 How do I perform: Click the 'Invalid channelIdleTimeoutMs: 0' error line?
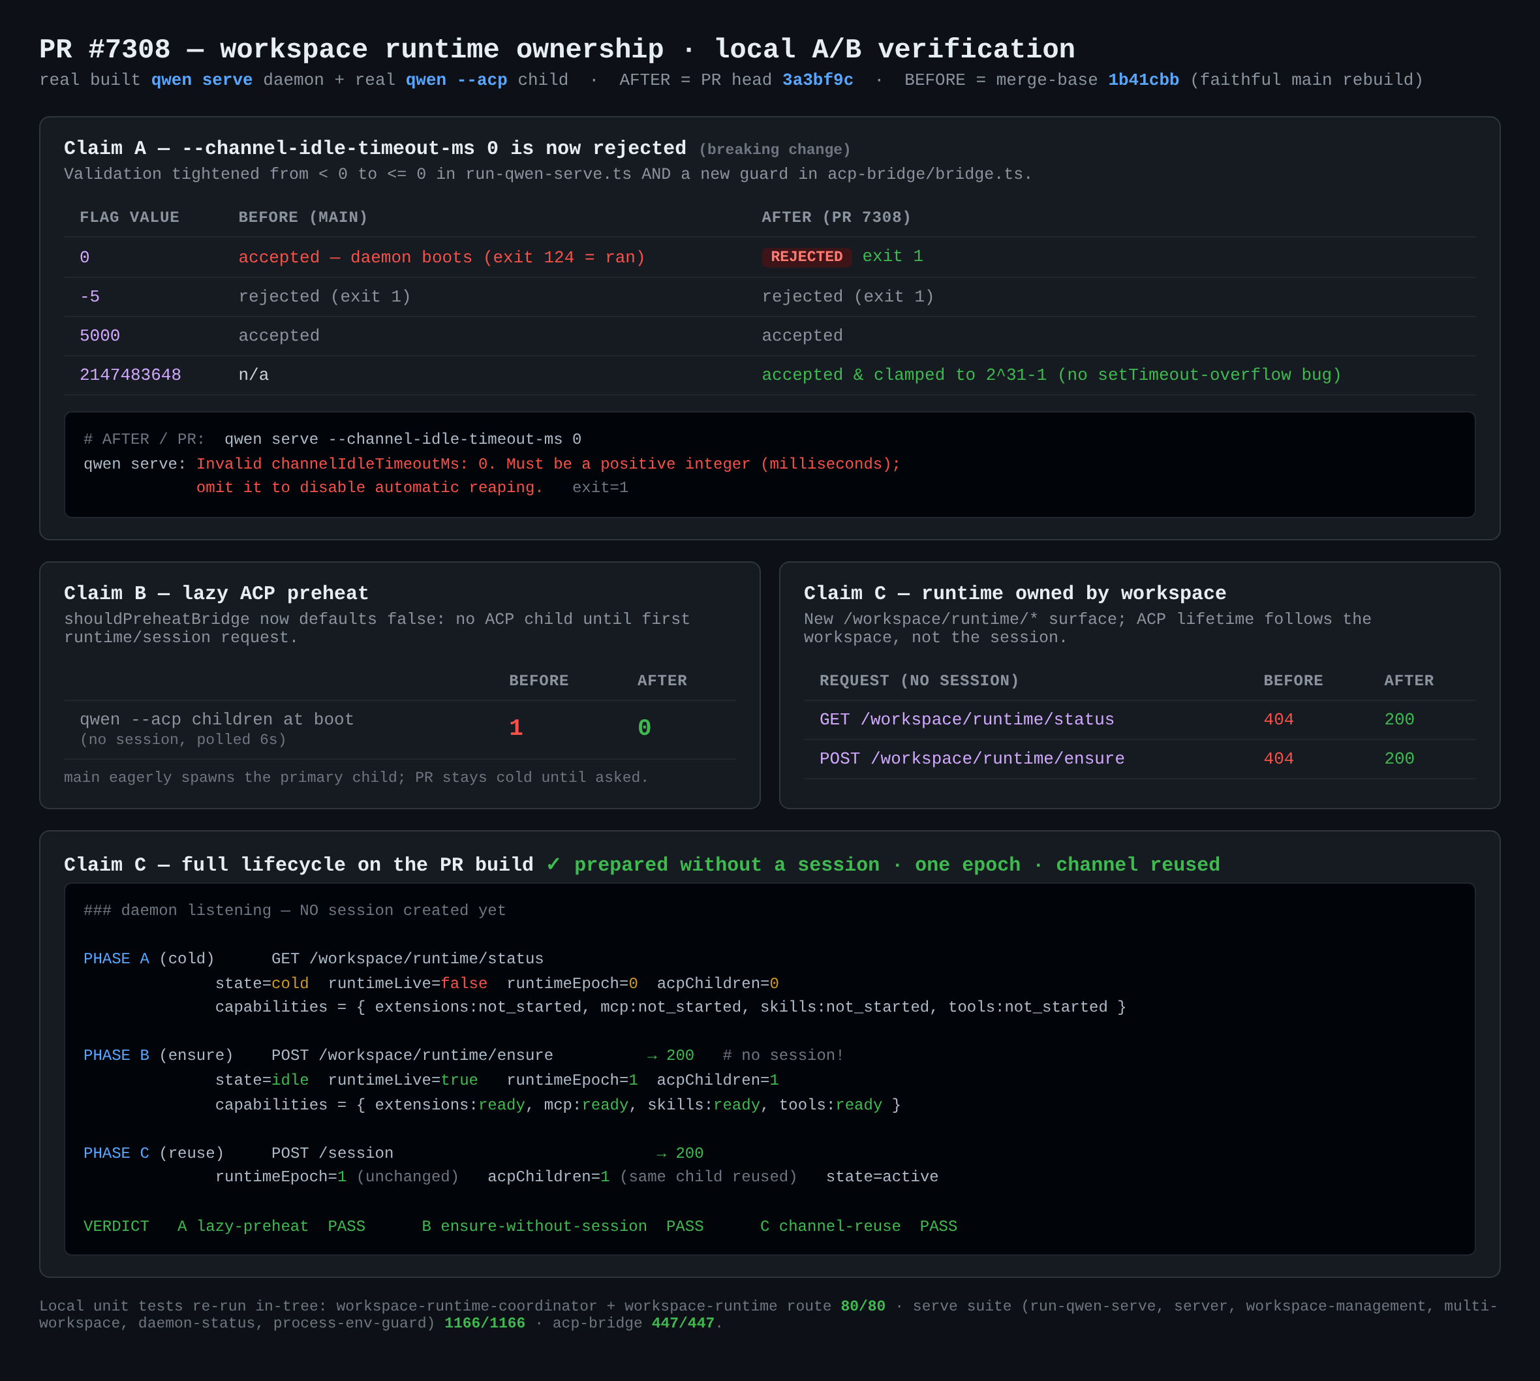point(547,463)
